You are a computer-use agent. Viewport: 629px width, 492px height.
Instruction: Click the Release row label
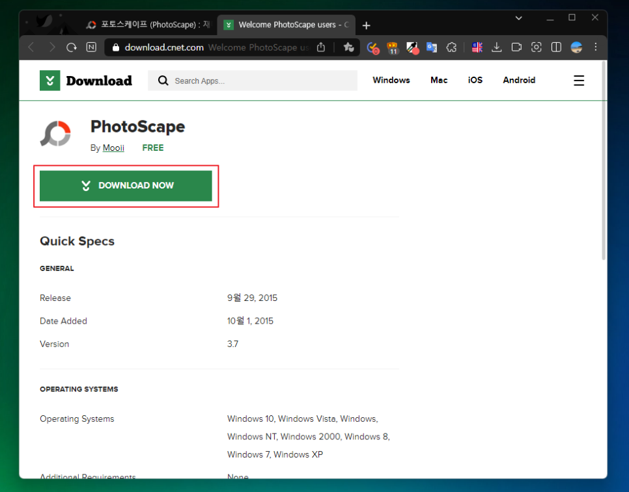[55, 298]
